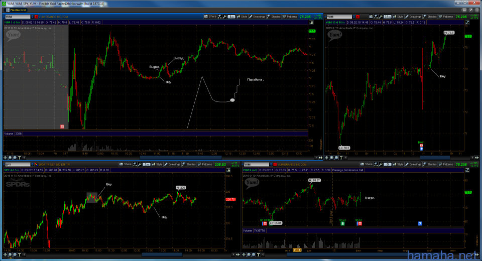482x261 pixels.
Task: Click red indicator icon beside top-left YUM symbol
Action: 36,17
